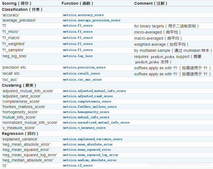Image resolution: width=213 pixels, height=169 pixels.
Task: Open the metrics.mean_squared_log_error link
Action: pos(91,155)
